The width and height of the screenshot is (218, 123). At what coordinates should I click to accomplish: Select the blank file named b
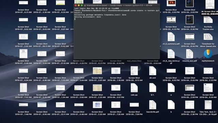coord(171,105)
